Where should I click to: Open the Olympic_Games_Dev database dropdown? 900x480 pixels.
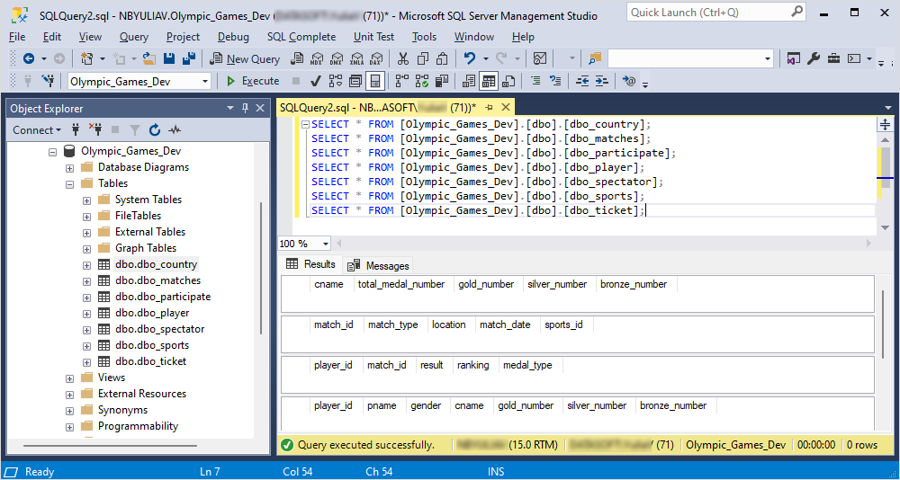pos(205,82)
